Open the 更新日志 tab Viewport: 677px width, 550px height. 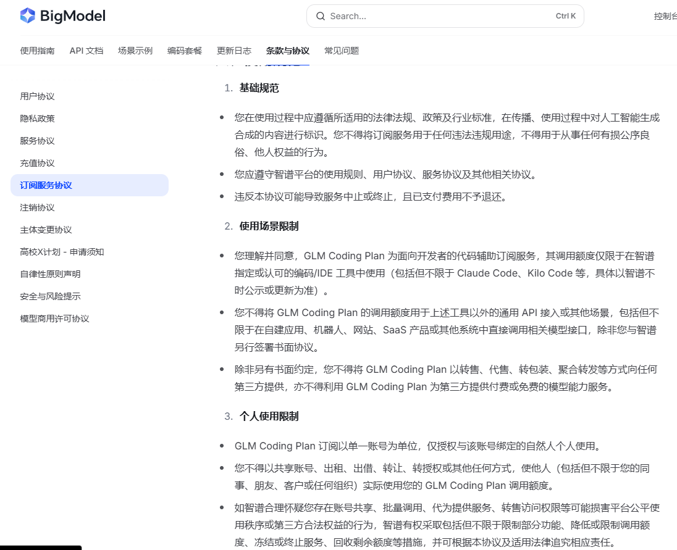(233, 51)
